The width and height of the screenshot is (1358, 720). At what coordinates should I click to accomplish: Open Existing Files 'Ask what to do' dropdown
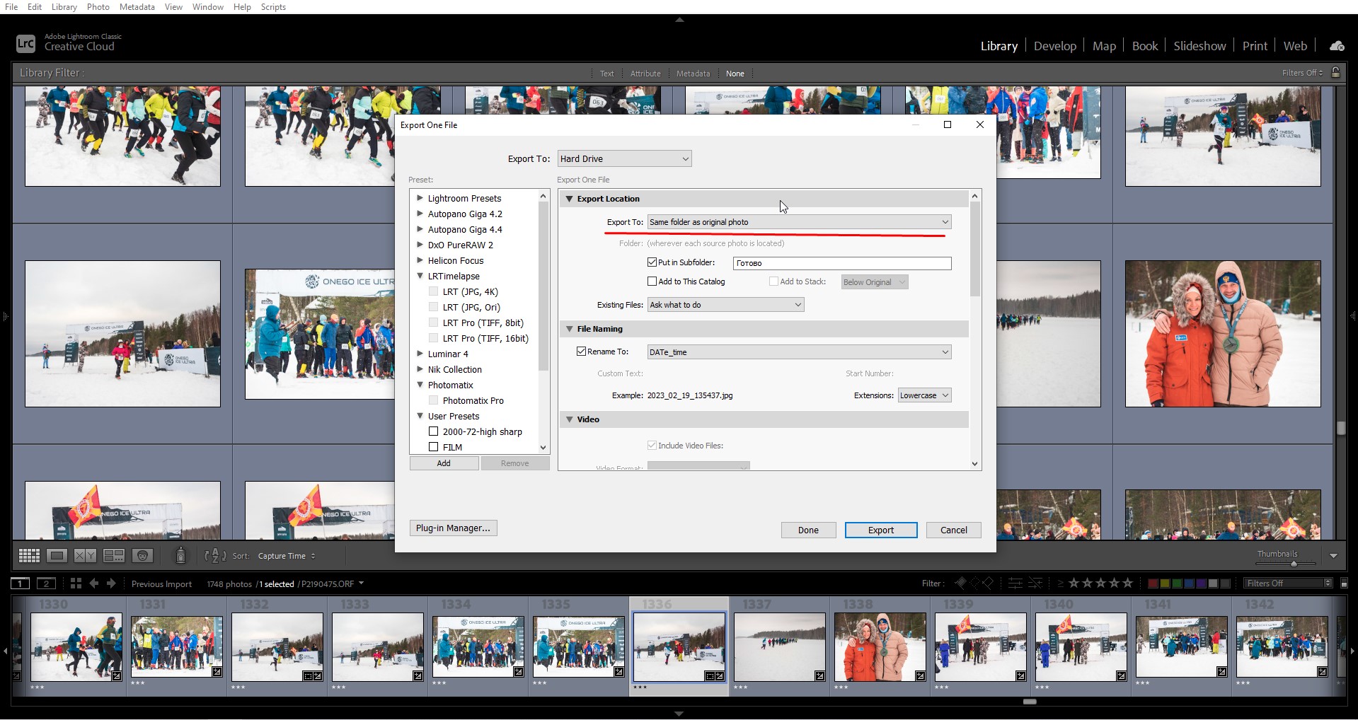click(725, 305)
